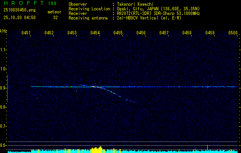241x153 pixels.
Task: Click the 0456 time tick label
Action: (x=141, y=33)
